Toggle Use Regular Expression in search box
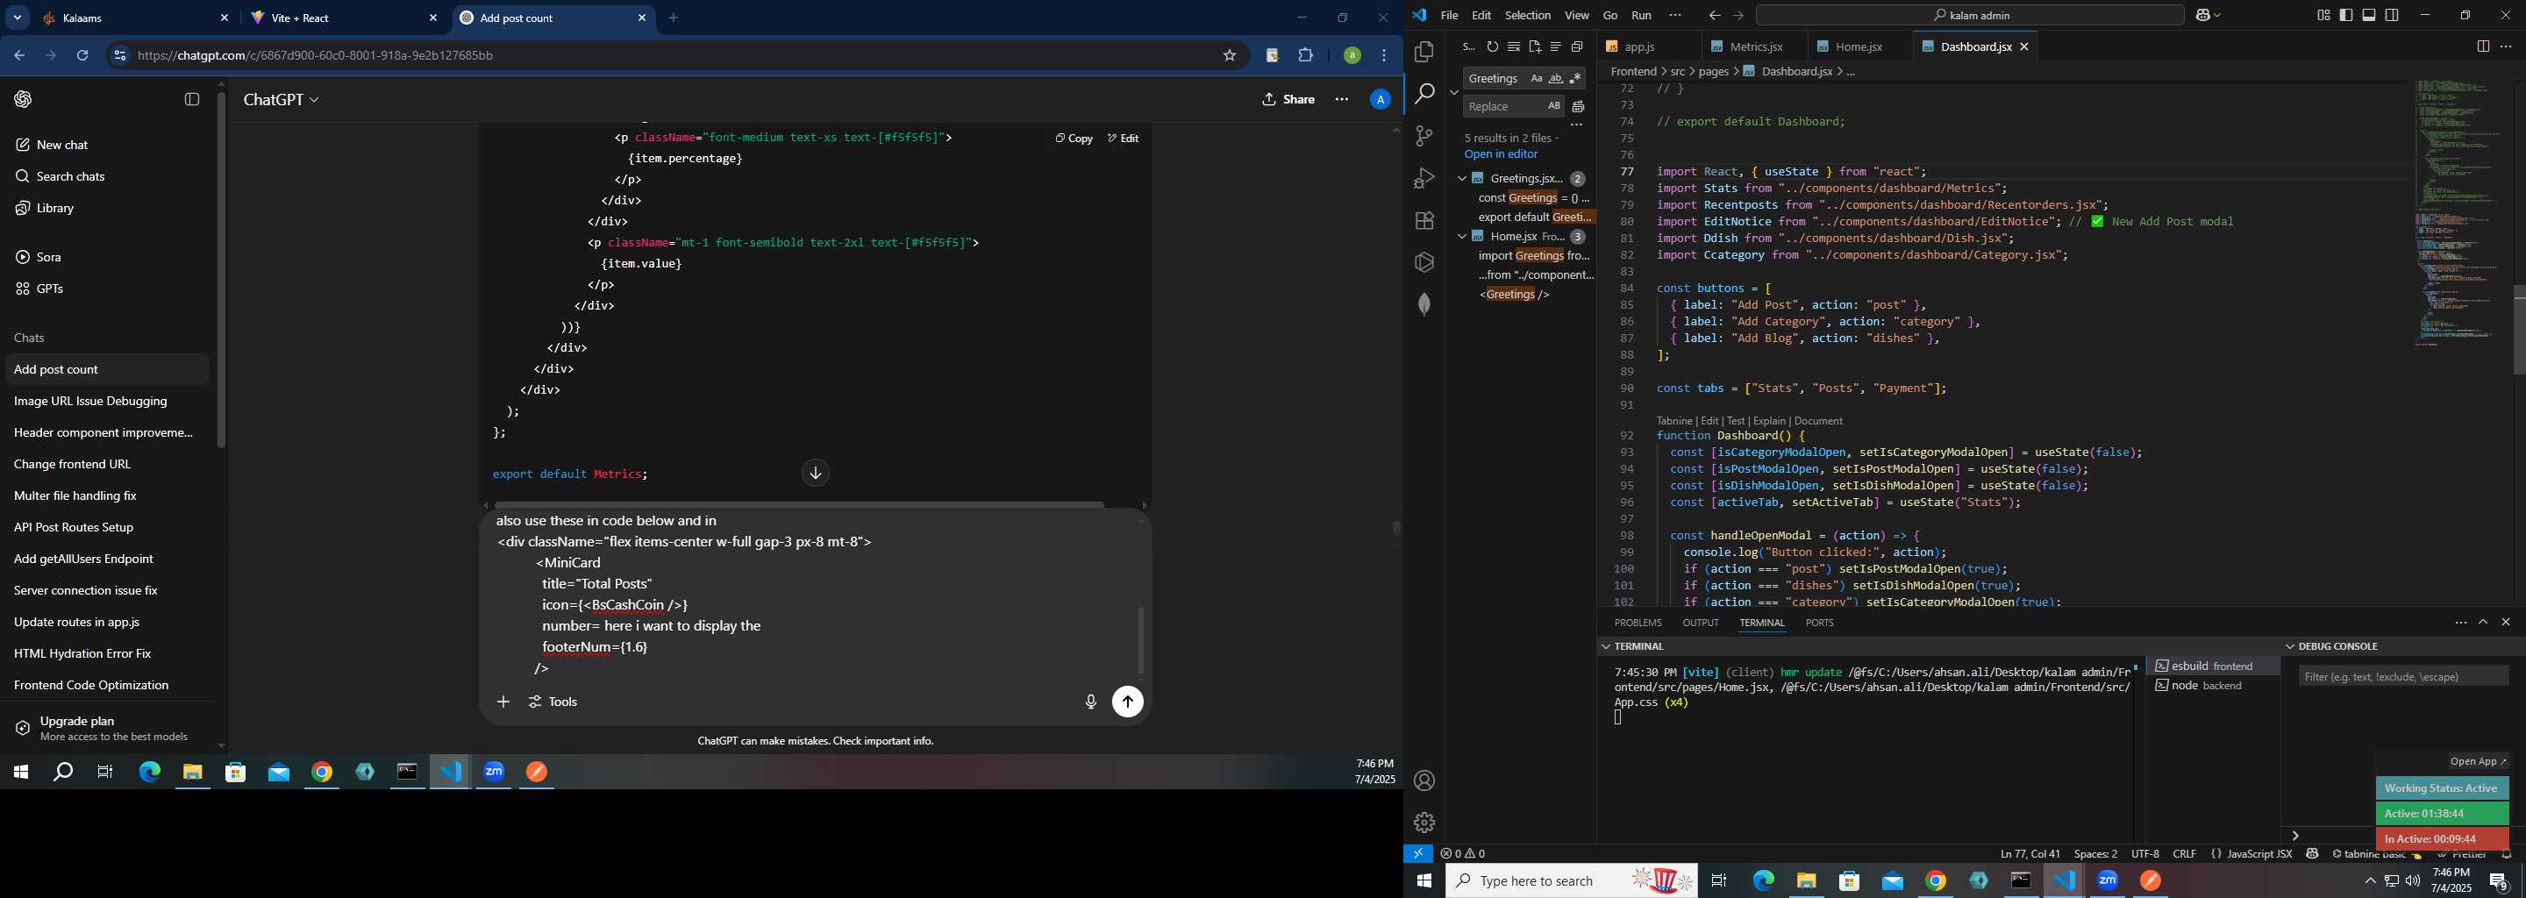The width and height of the screenshot is (2526, 898). point(1576,78)
